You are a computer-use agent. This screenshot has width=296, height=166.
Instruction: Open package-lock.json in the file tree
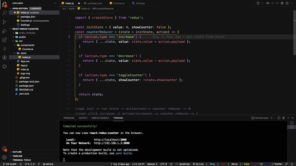coord(29,82)
